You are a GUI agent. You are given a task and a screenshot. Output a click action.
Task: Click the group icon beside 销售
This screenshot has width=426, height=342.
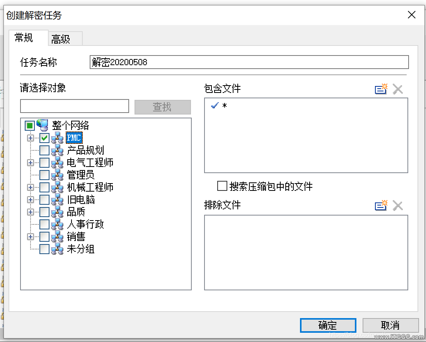(x=57, y=237)
